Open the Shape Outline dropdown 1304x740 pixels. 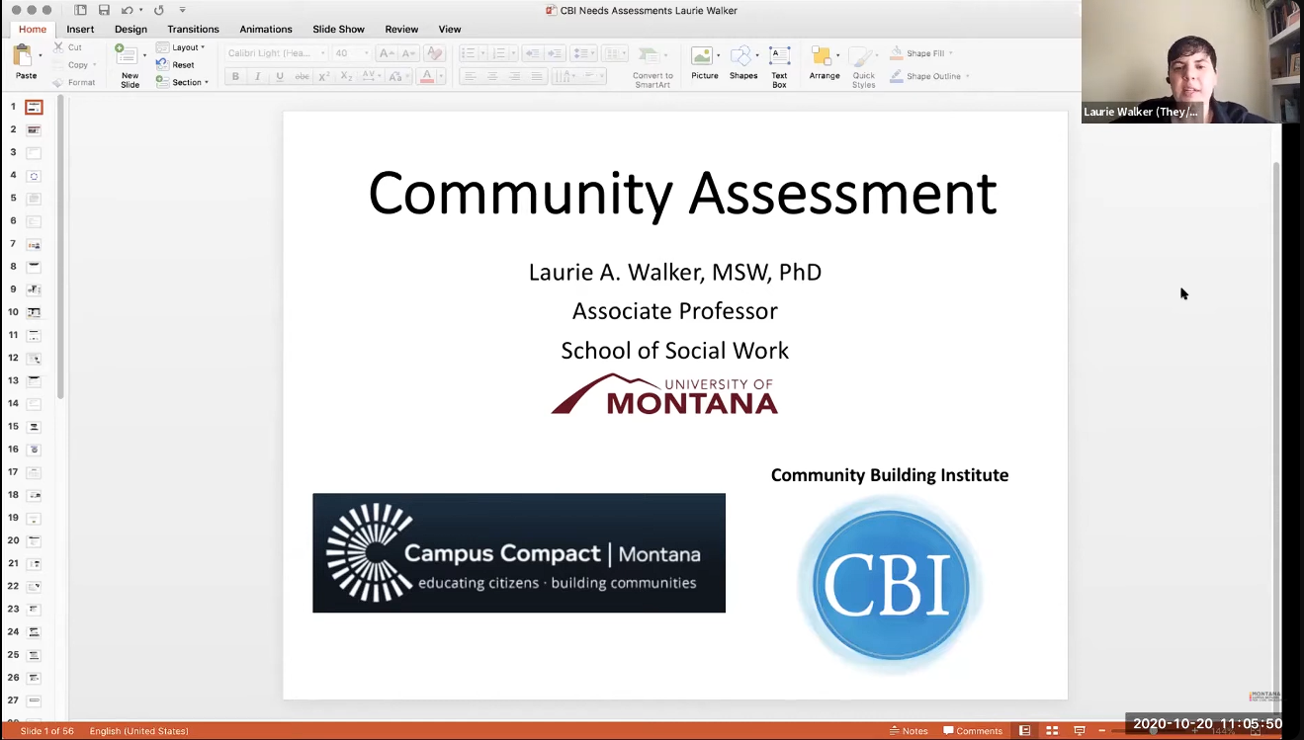pyautogui.click(x=930, y=76)
